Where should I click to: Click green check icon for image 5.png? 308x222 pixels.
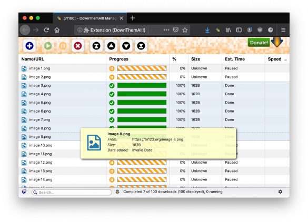click(x=112, y=103)
